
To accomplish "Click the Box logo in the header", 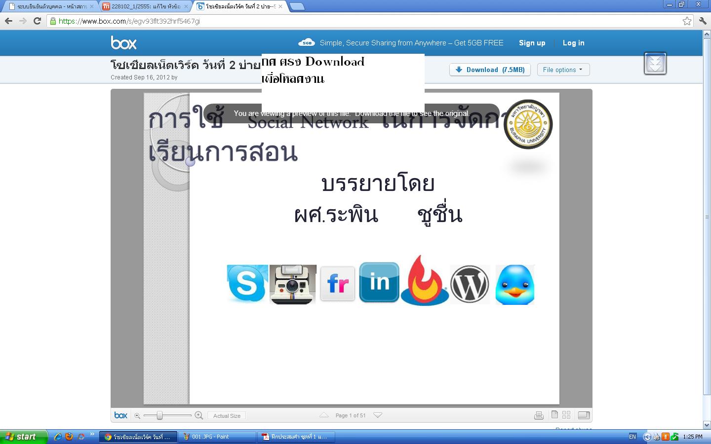I will tap(123, 43).
